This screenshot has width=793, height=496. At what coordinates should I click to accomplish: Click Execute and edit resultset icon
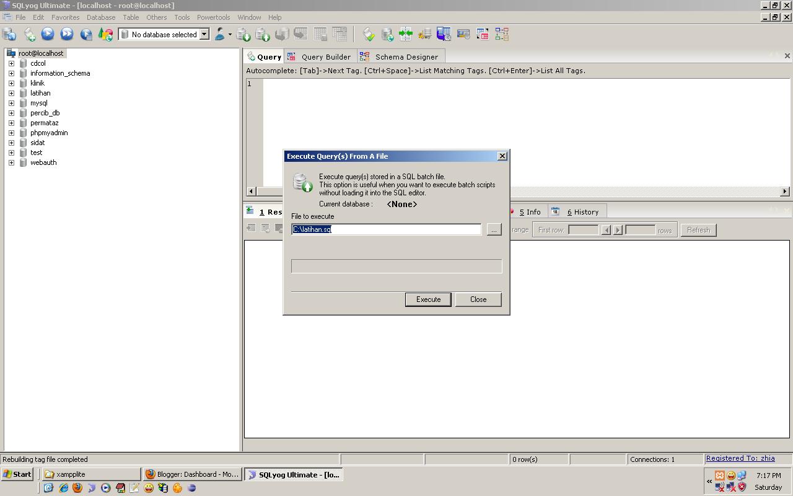86,35
